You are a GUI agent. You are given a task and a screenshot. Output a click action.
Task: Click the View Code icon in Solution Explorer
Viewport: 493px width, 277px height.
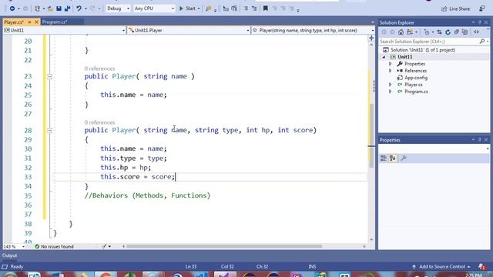tap(476, 32)
